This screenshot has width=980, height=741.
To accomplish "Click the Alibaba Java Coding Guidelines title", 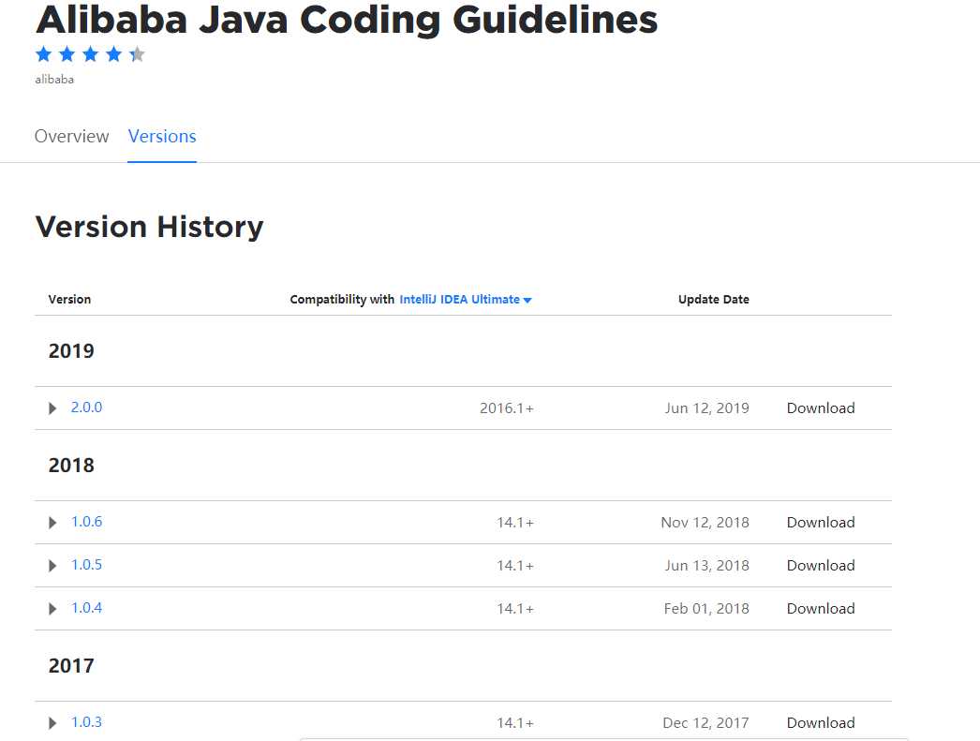I will (x=347, y=20).
